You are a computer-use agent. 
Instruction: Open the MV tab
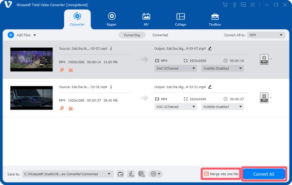click(x=146, y=19)
